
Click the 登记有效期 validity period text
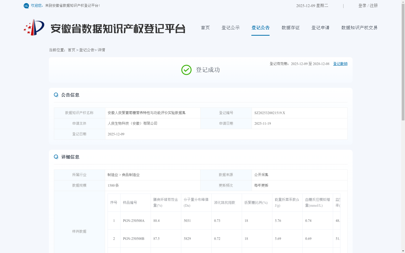point(299,64)
